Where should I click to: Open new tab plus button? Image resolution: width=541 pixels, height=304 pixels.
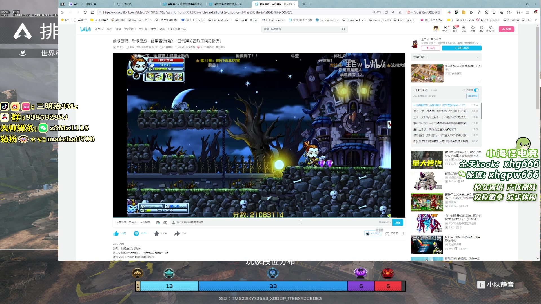coord(311,4)
